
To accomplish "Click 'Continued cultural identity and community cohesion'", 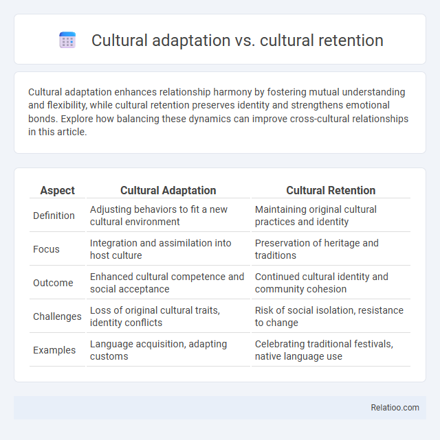I will pos(322,283).
